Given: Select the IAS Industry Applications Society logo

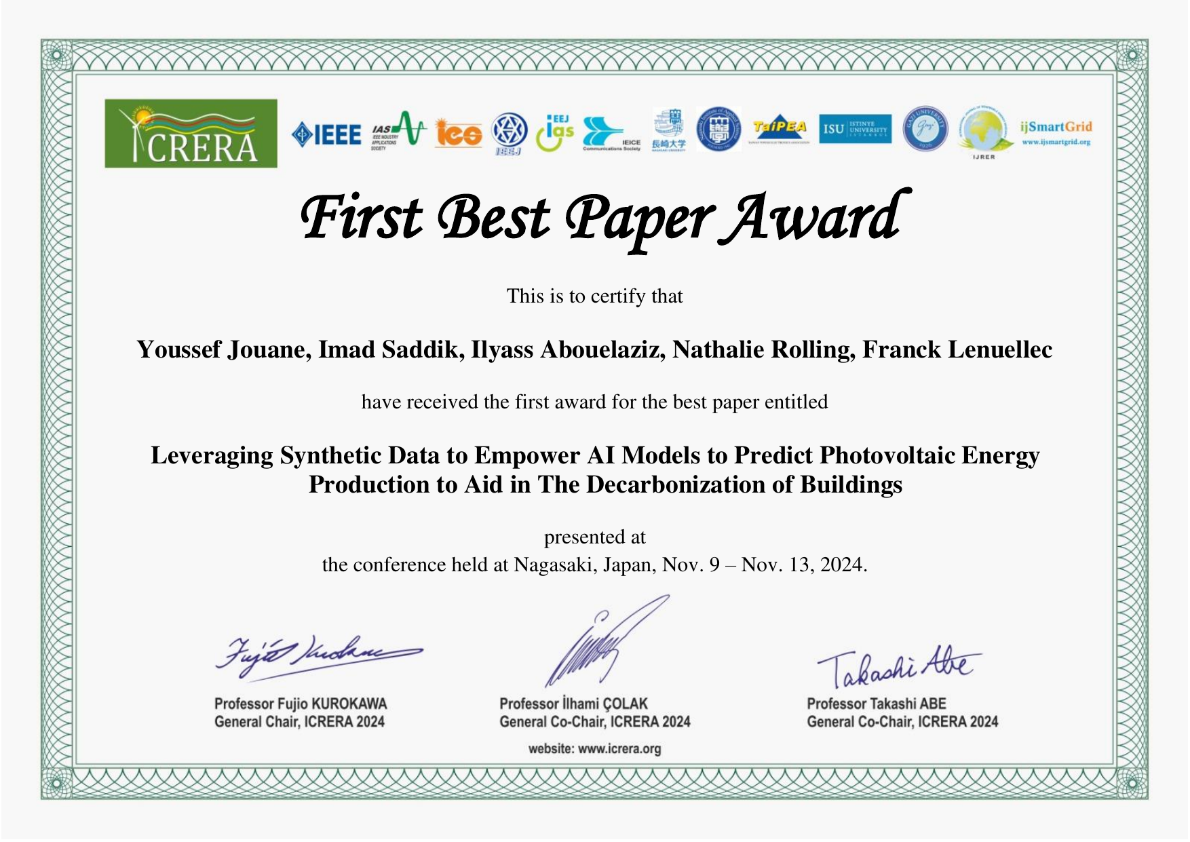Looking at the screenshot, I should click(398, 130).
